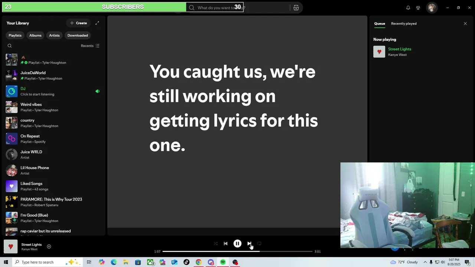Open the Windows Start menu
Image resolution: width=475 pixels, height=267 pixels.
pyautogui.click(x=6, y=262)
